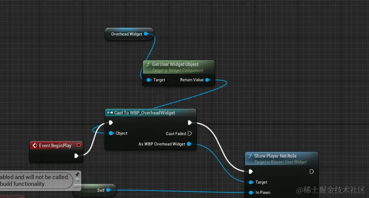The image size is (369, 198).
Task: Select the Show Player Net Role node header
Action: (x=282, y=158)
